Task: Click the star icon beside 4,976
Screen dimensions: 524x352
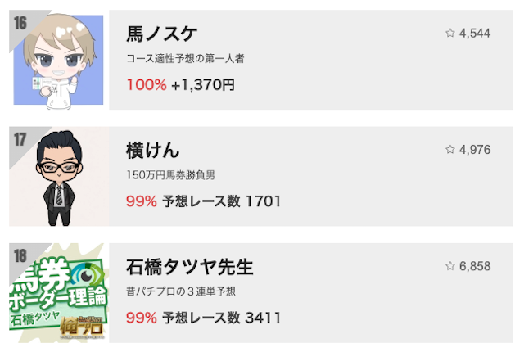Action: point(449,150)
